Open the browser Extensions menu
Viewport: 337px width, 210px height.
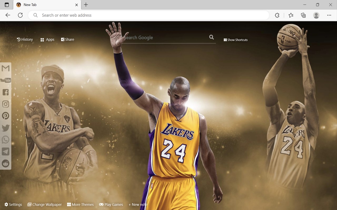tap(277, 15)
